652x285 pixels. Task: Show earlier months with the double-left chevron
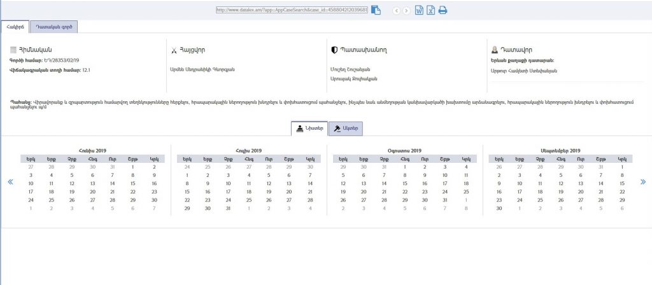pos(10,182)
